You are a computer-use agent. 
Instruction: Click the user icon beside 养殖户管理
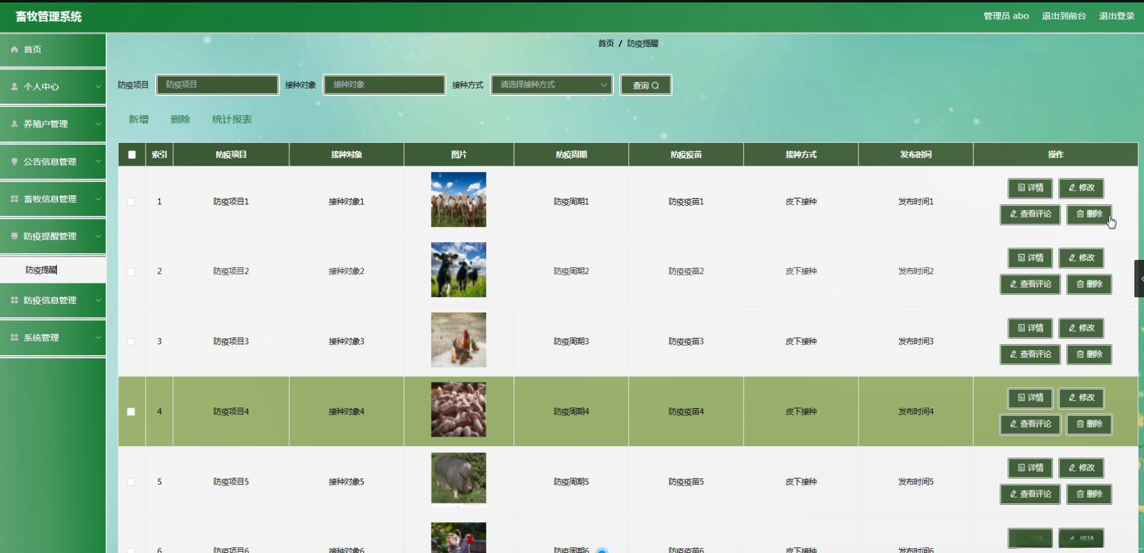[14, 124]
